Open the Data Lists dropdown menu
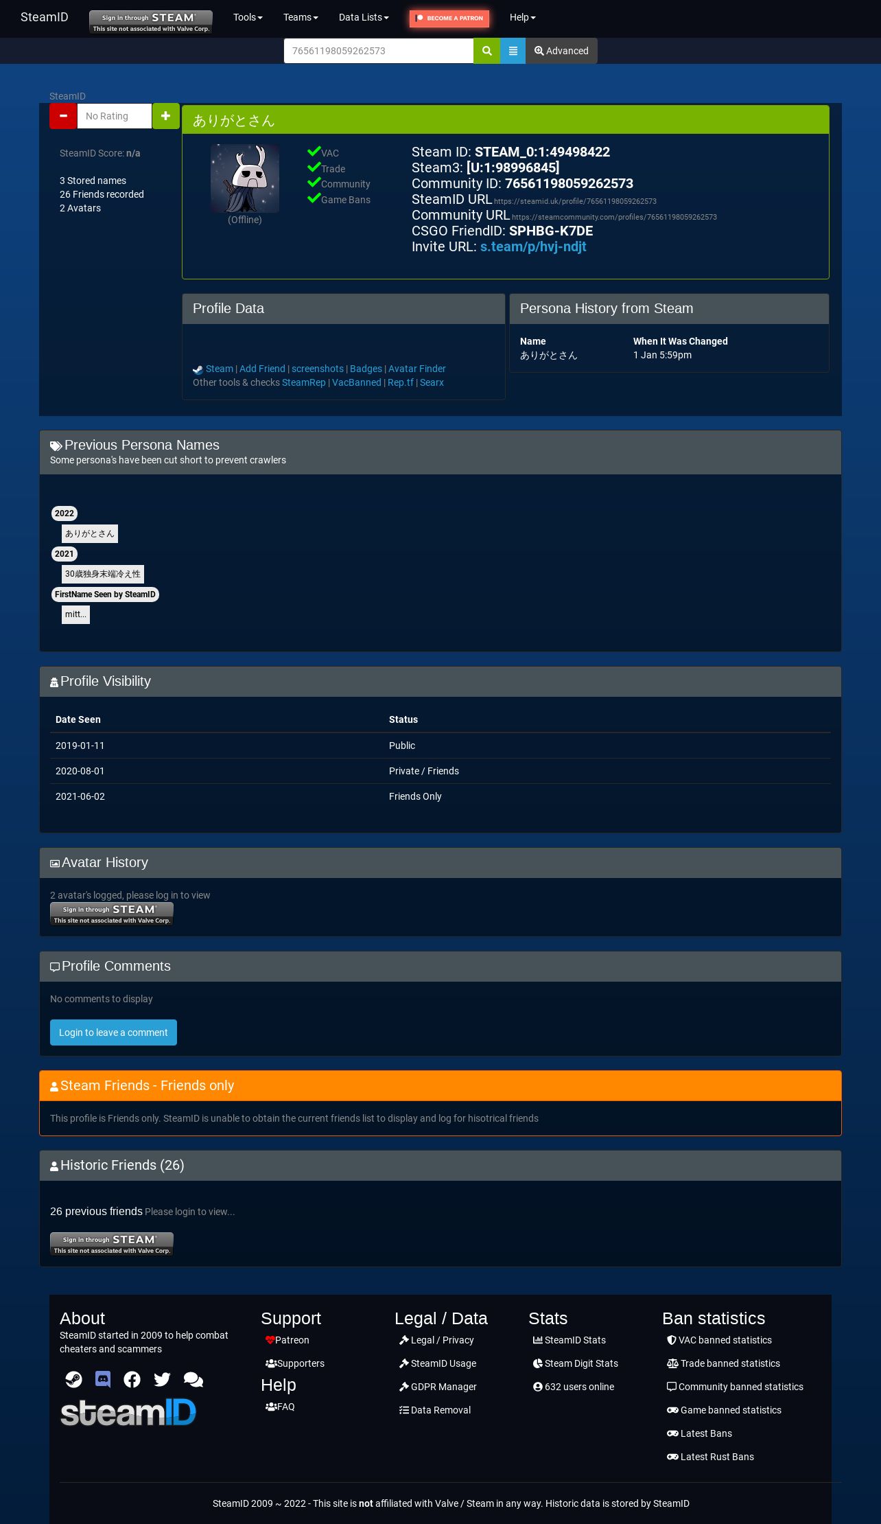881x1524 pixels. [x=364, y=17]
